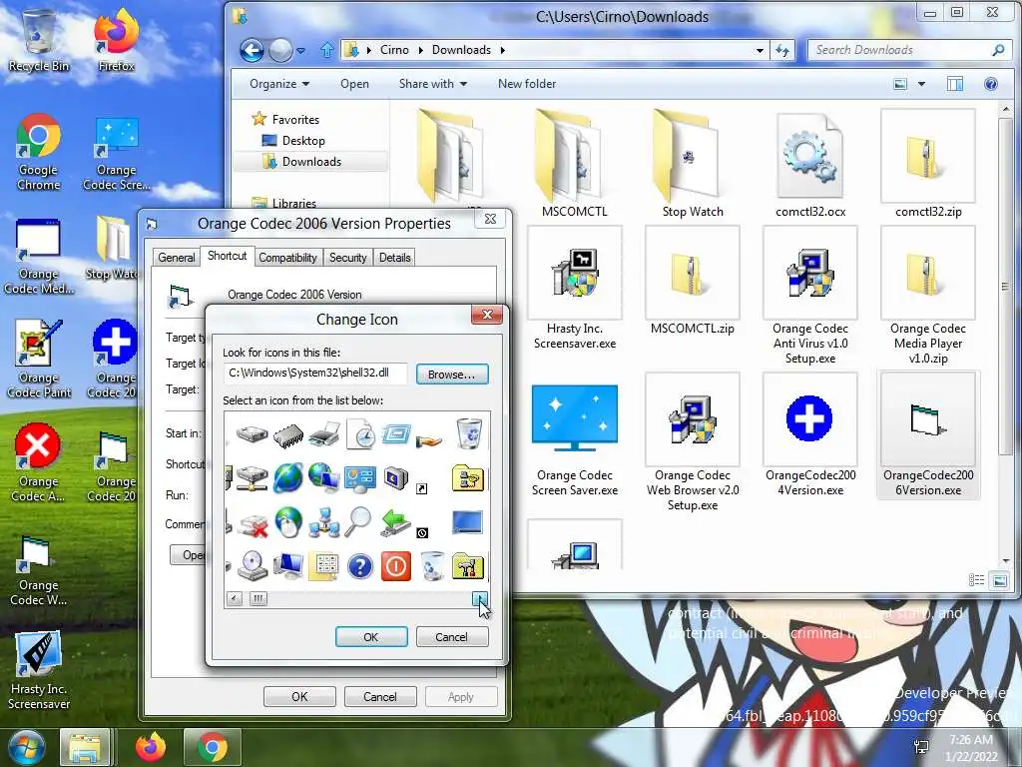
Task: Choose the globe with monitor icon
Action: coord(324,477)
